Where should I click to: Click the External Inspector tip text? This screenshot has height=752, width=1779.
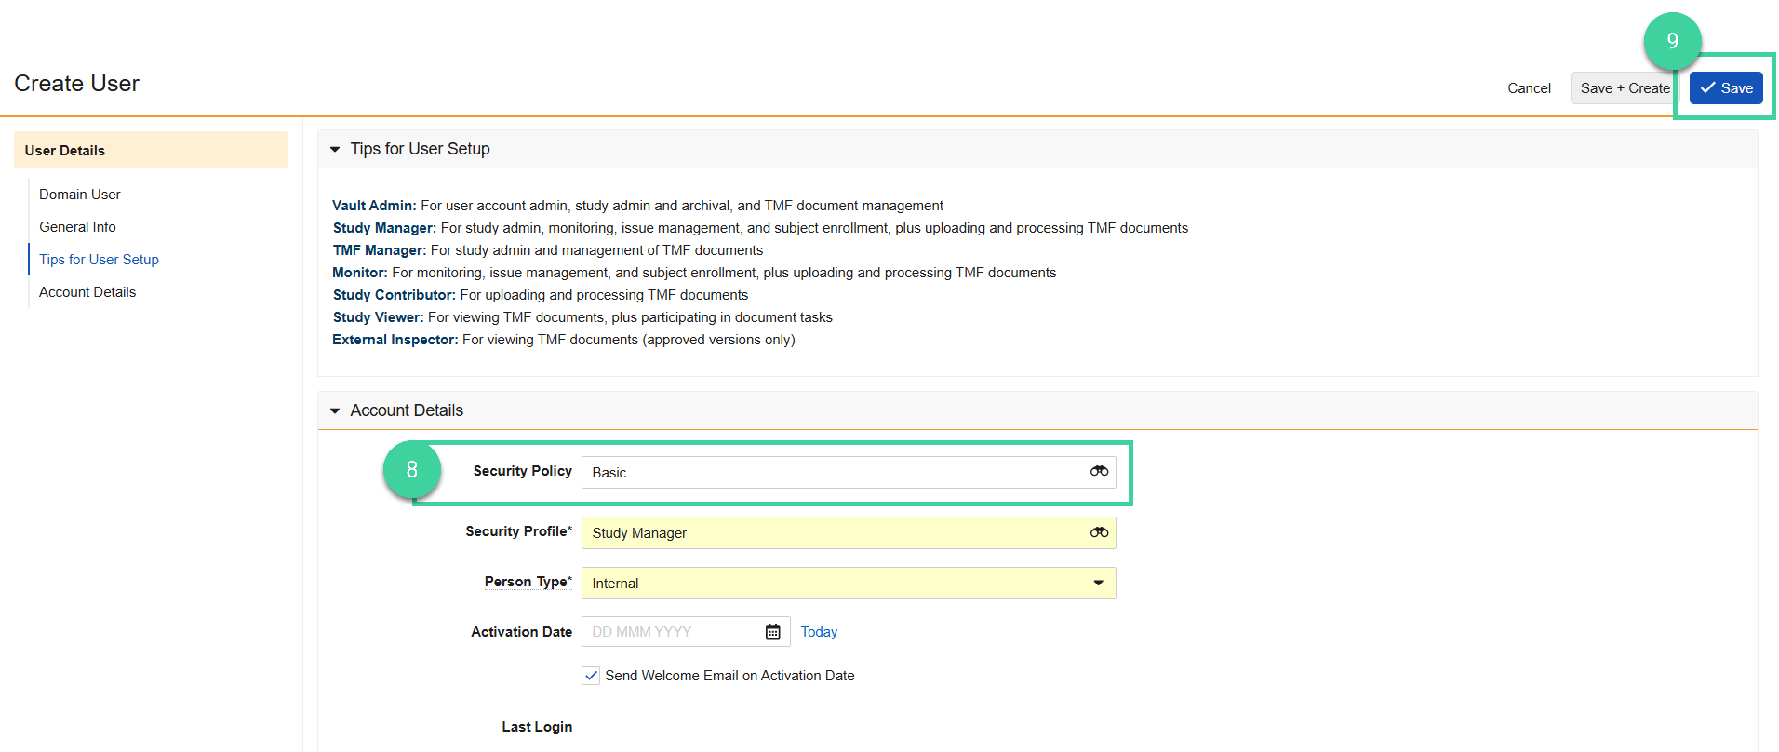563,340
